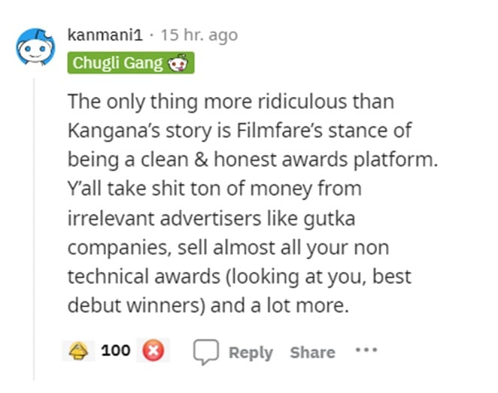
Task: Downvote the comment with red X icon
Action: [x=153, y=351]
